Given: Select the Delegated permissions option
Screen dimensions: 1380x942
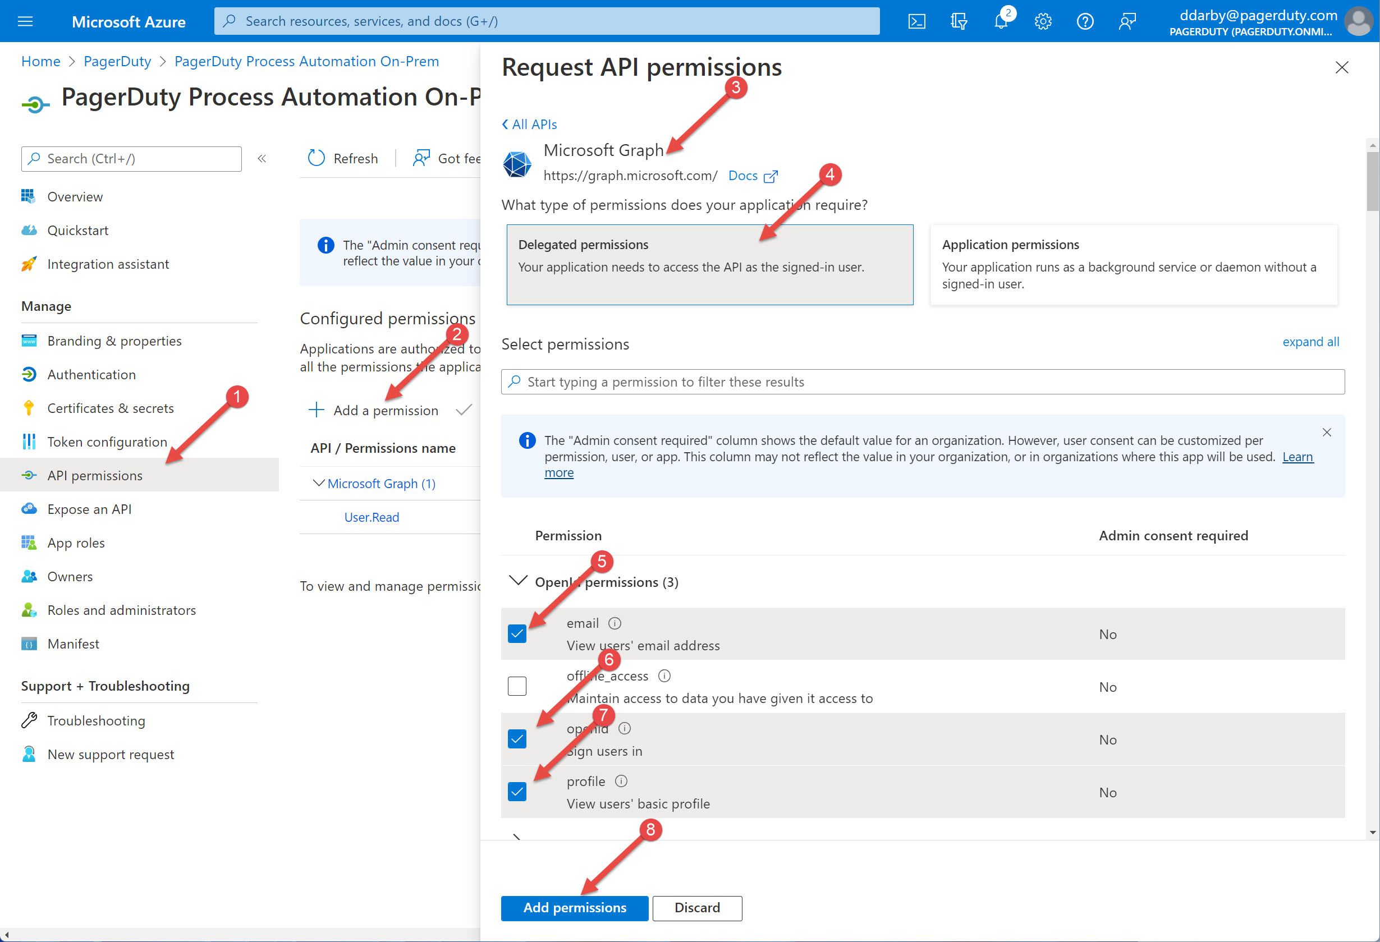Looking at the screenshot, I should point(709,265).
